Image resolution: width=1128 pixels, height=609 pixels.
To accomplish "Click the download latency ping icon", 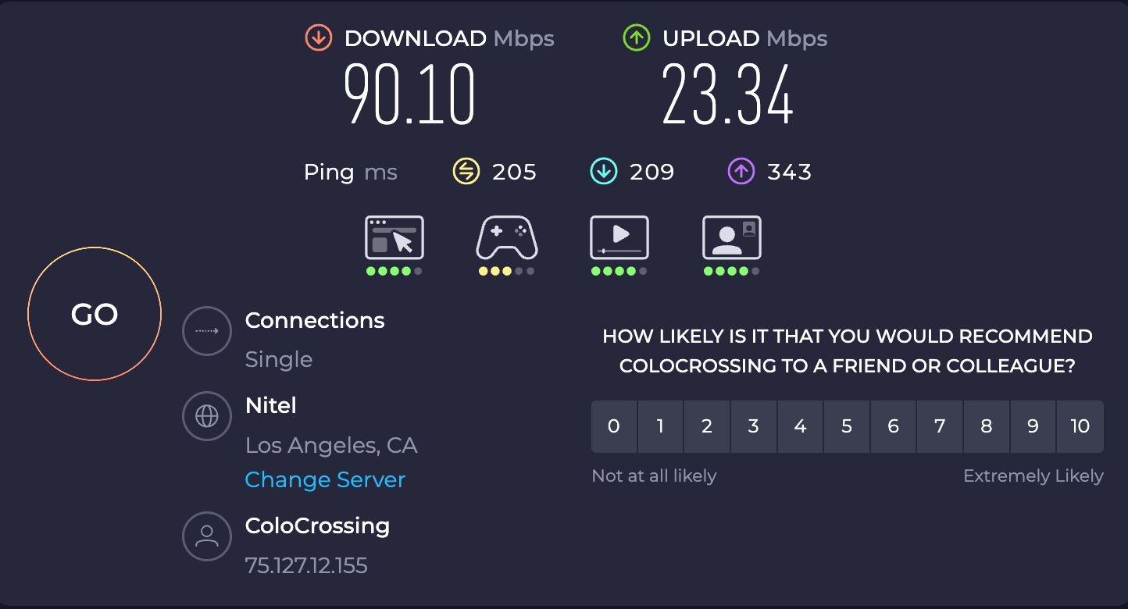I will 604,171.
